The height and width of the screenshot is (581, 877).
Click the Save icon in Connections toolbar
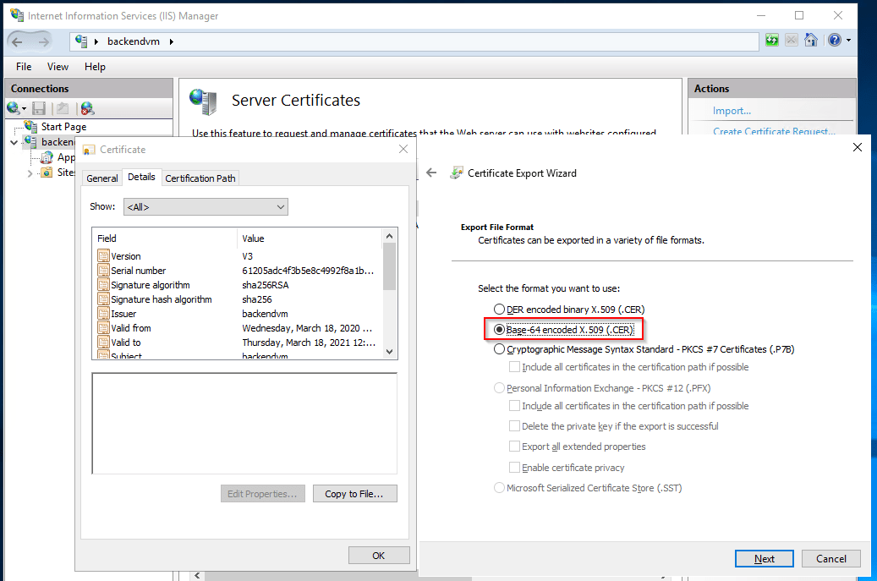coord(39,108)
